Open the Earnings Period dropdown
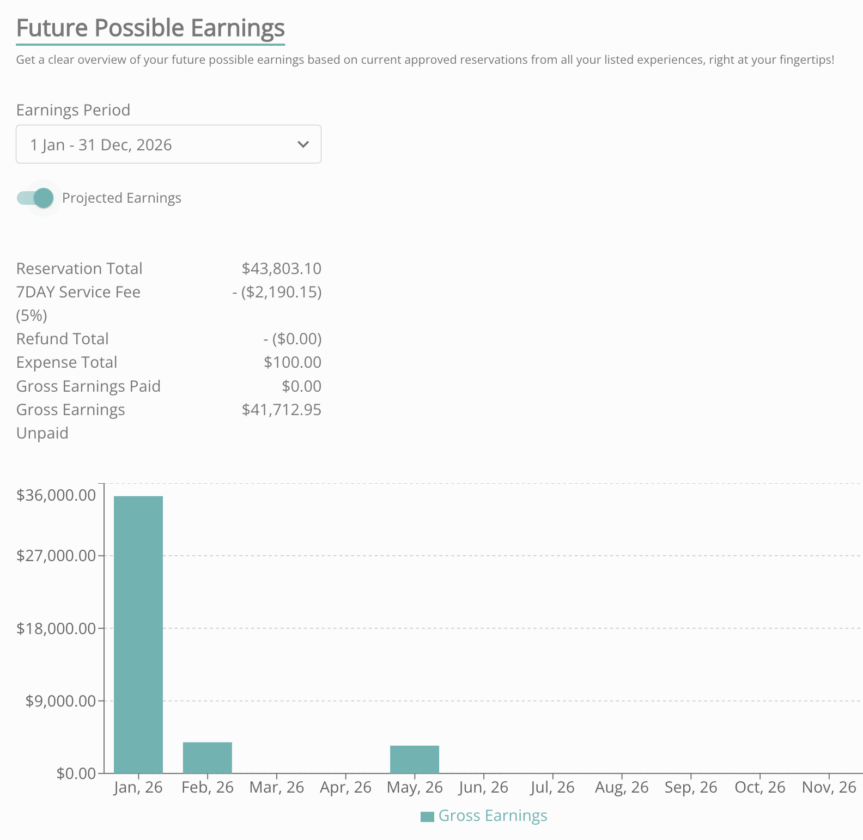Viewport: 863px width, 840px height. click(168, 144)
